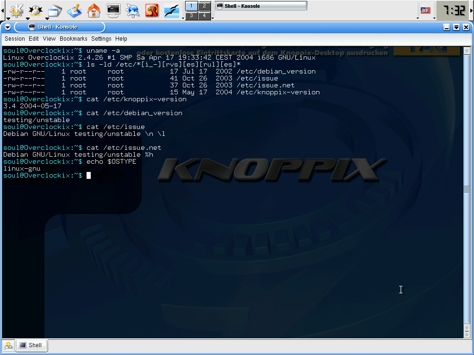Close the Konsole window
The width and height of the screenshot is (474, 355).
(466, 27)
